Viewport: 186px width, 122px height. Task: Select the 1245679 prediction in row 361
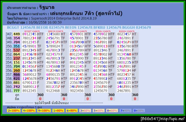click(100, 91)
